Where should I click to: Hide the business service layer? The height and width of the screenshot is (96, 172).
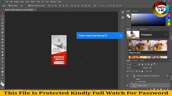pyautogui.click(x=127, y=85)
